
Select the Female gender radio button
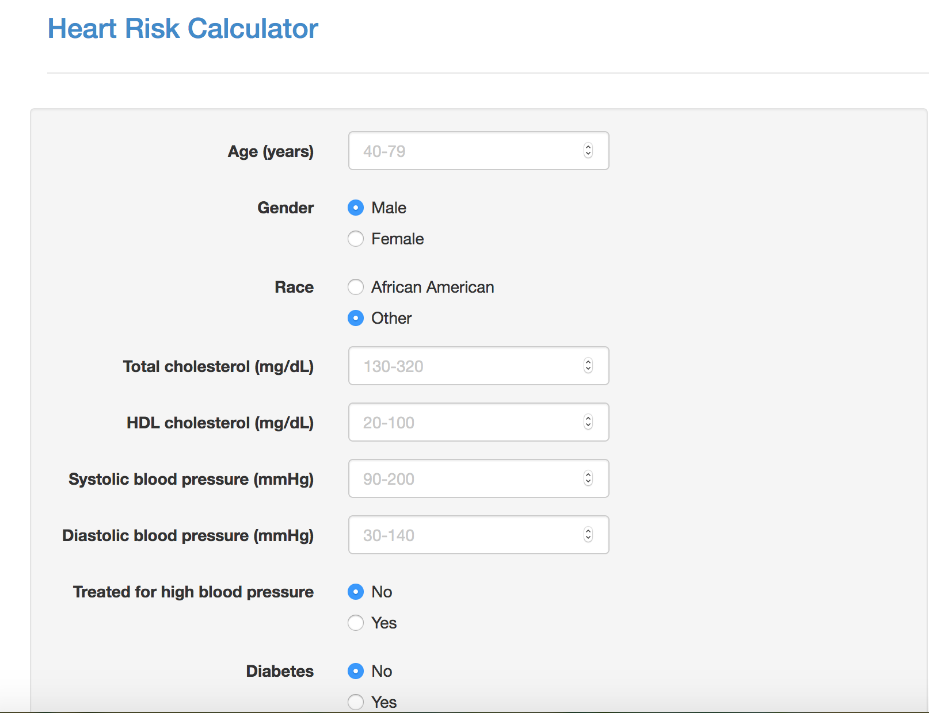click(356, 239)
